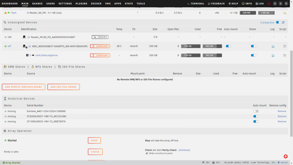Click the NFS Shares icon

coord(33,67)
